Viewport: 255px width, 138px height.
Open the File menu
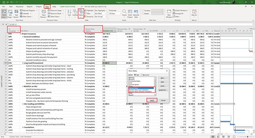pyautogui.click(x=3, y=6)
